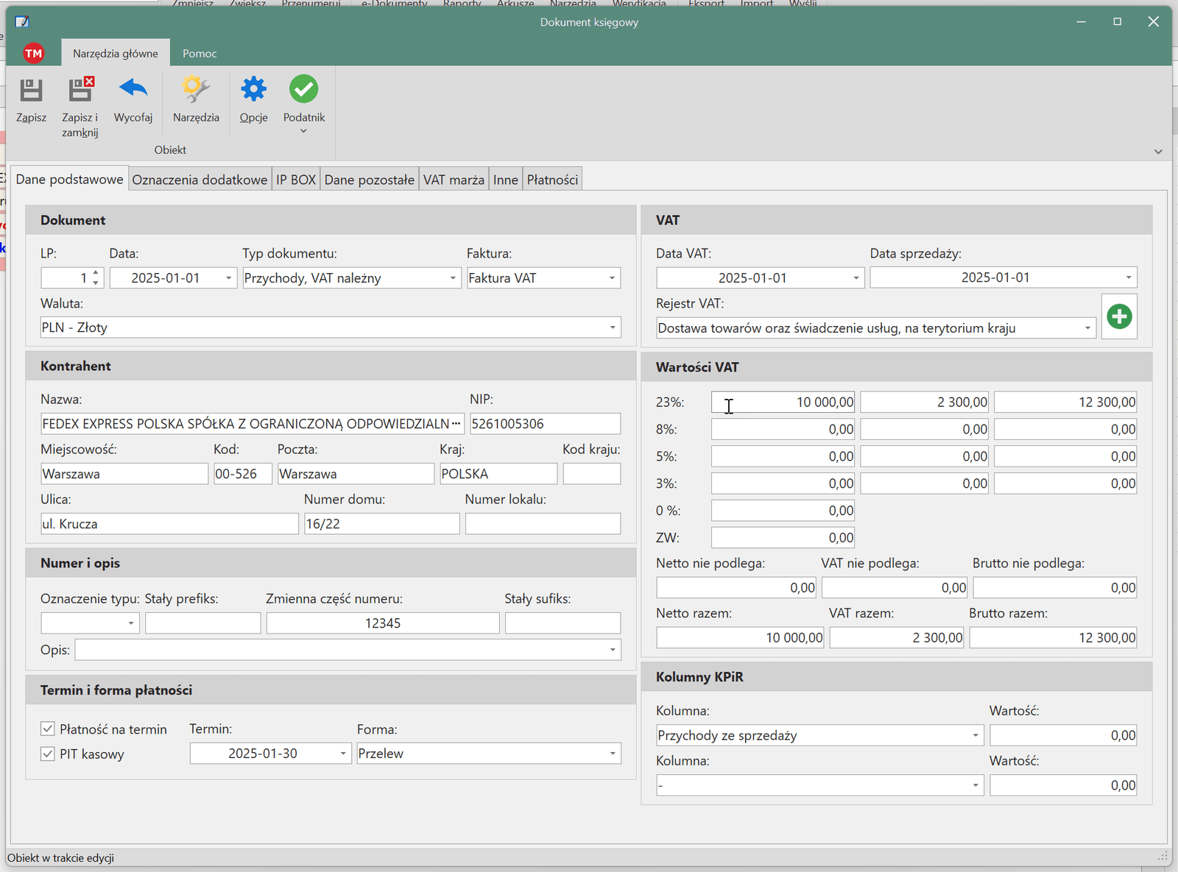This screenshot has height=872, width=1178.
Task: Switch to the Oznaczenia dodatkowe tab
Action: [200, 180]
